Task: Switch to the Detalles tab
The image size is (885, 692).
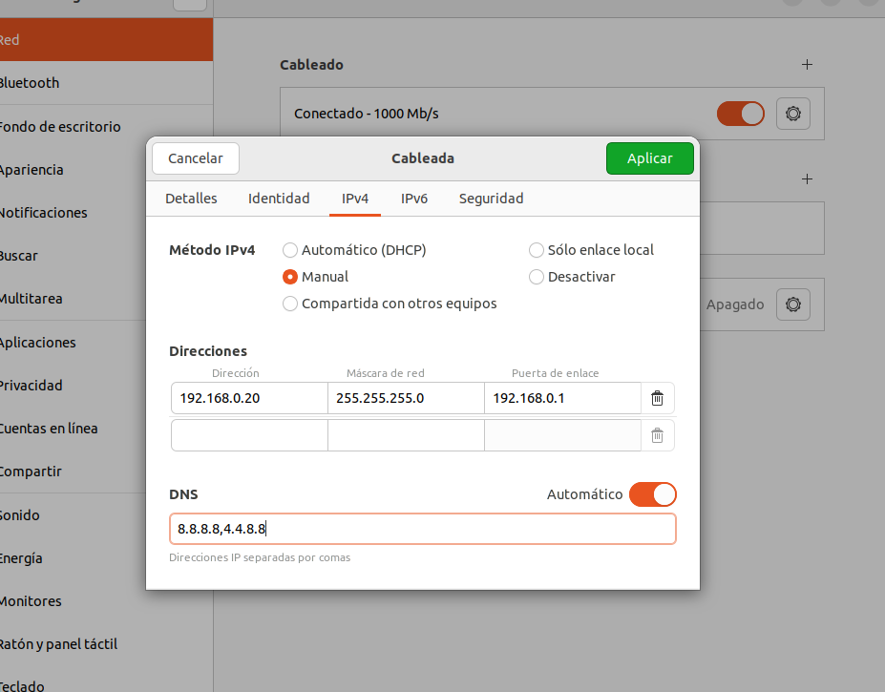Action: pyautogui.click(x=191, y=199)
